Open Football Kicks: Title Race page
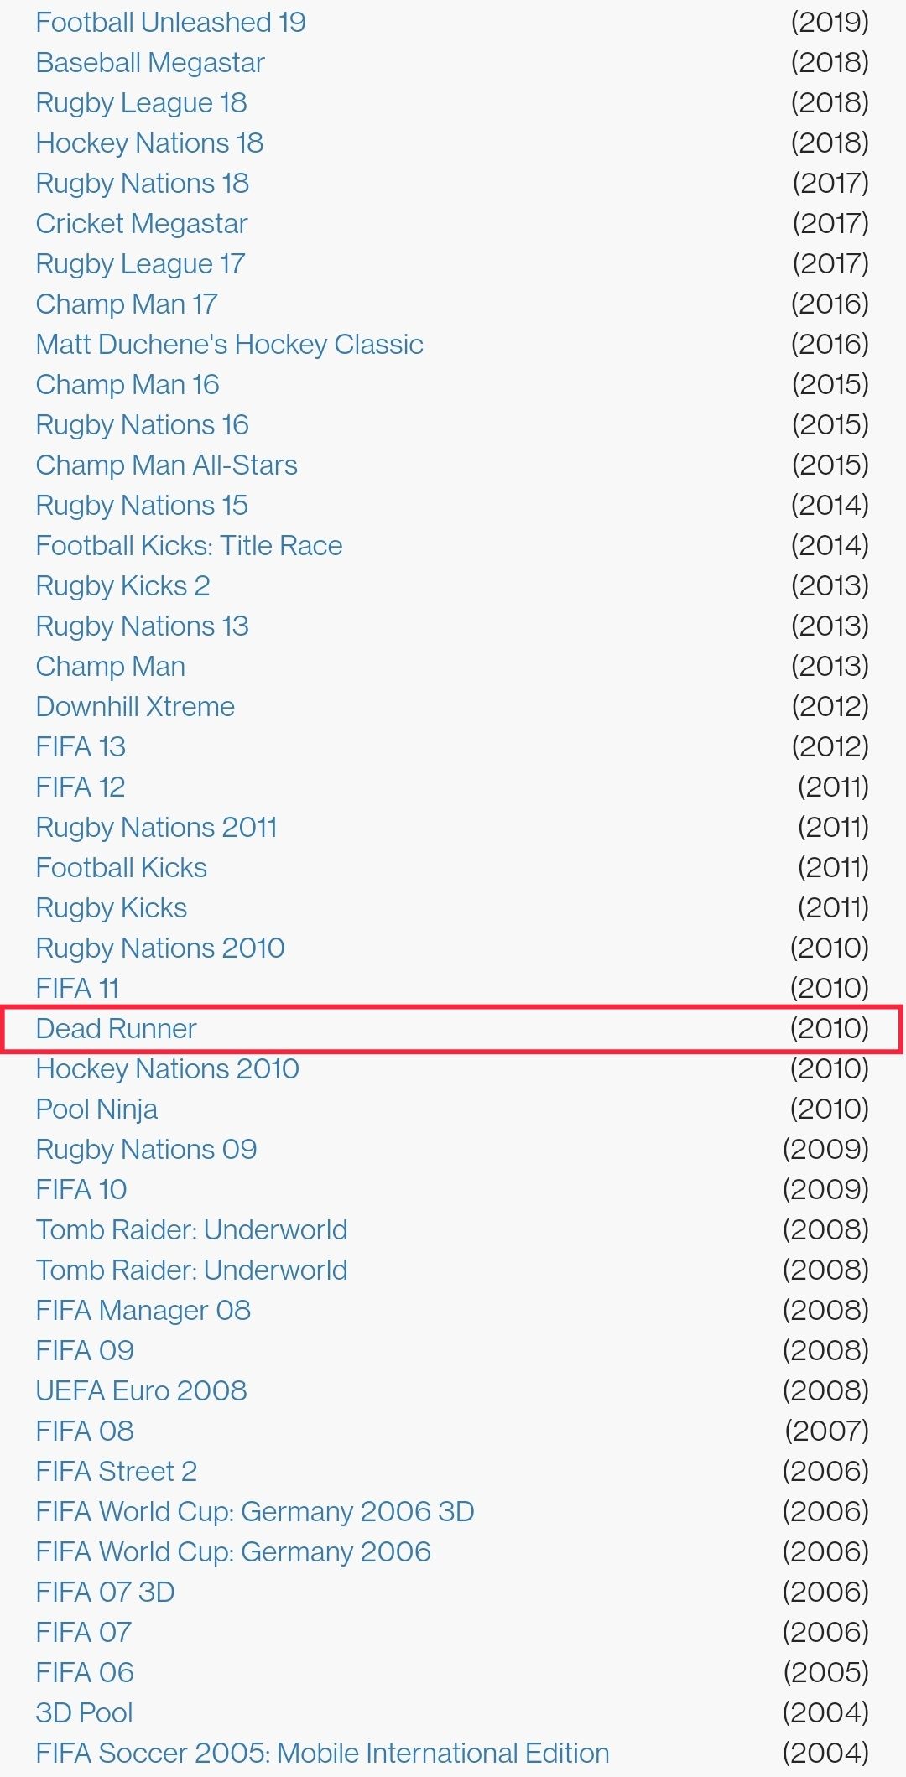The height and width of the screenshot is (1777, 906). point(189,546)
